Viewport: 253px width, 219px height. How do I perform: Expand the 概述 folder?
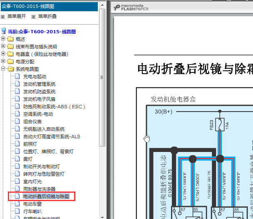point(3,39)
